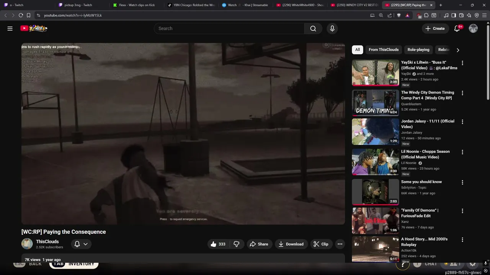Select Role-playing filter chip
490x275 pixels.
tap(418, 50)
